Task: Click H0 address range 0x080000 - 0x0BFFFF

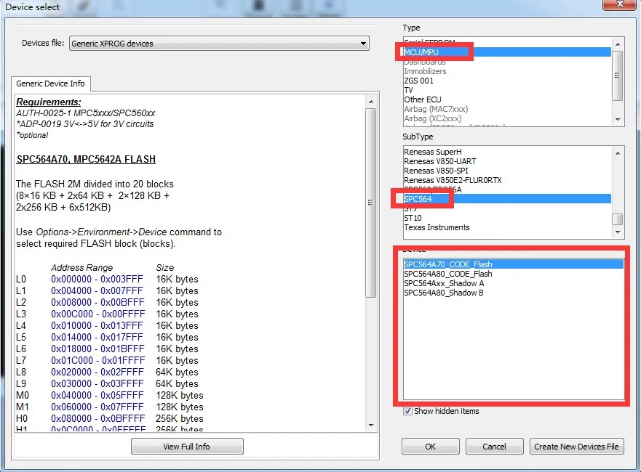Action: [97, 418]
